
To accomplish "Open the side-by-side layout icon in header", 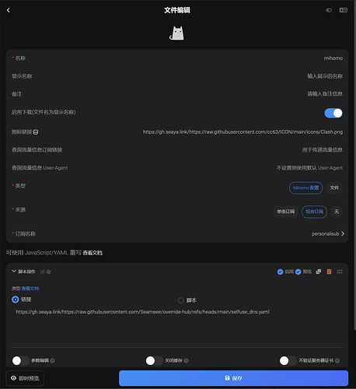I will pyautogui.click(x=344, y=10).
